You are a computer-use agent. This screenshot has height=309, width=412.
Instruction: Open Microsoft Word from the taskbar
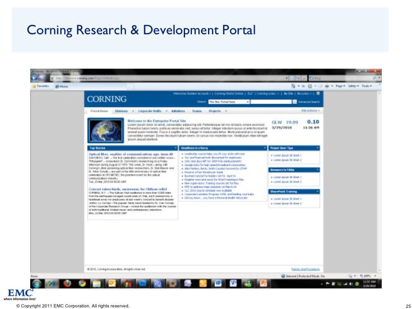(218, 284)
